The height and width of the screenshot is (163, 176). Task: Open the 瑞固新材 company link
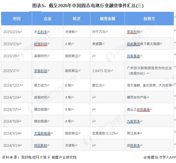point(41,145)
